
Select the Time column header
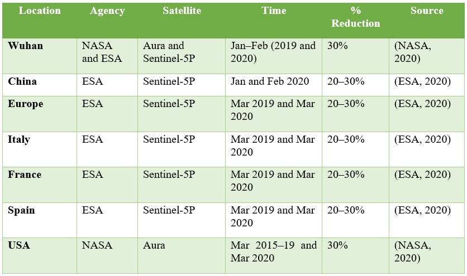point(274,11)
